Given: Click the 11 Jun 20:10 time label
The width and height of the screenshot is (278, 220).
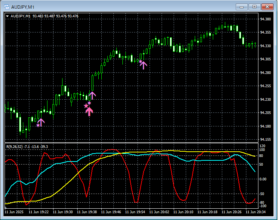Looking at the screenshot, I should coord(183,212).
